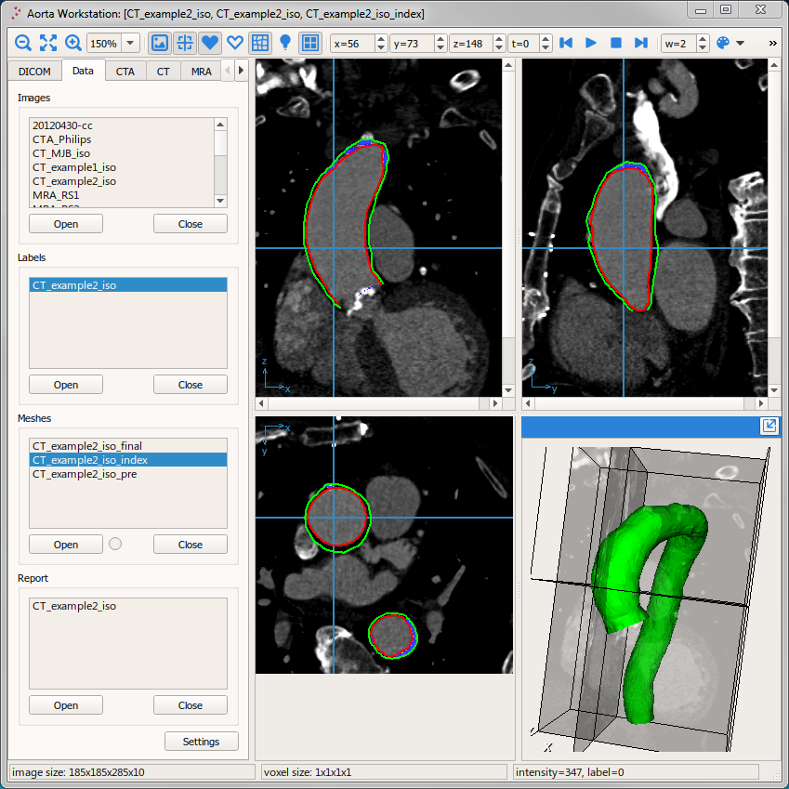Switch to the DICOM tab
The image size is (789, 789).
35,72
